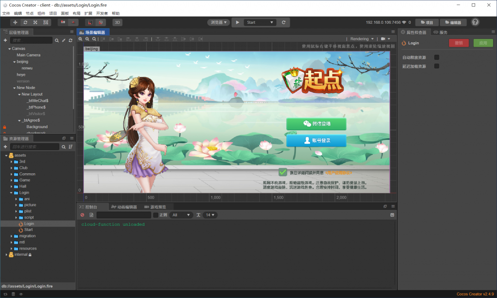
Task: Select the move transform tool
Action: coord(15,22)
